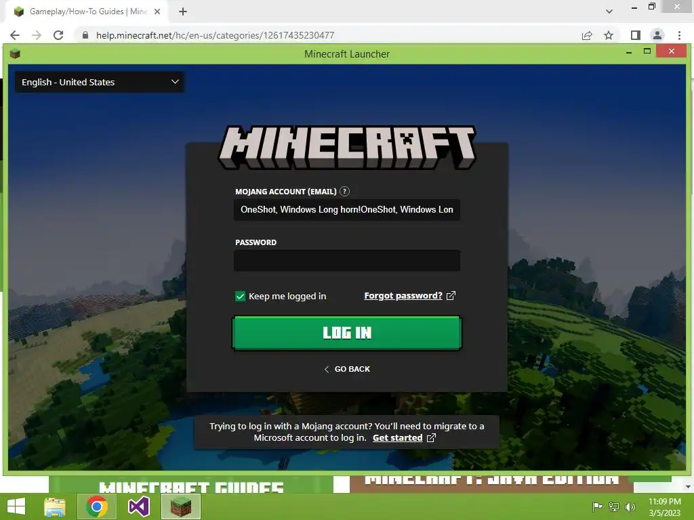694x520 pixels.
Task: Click the share page icon in address bar
Action: (587, 35)
